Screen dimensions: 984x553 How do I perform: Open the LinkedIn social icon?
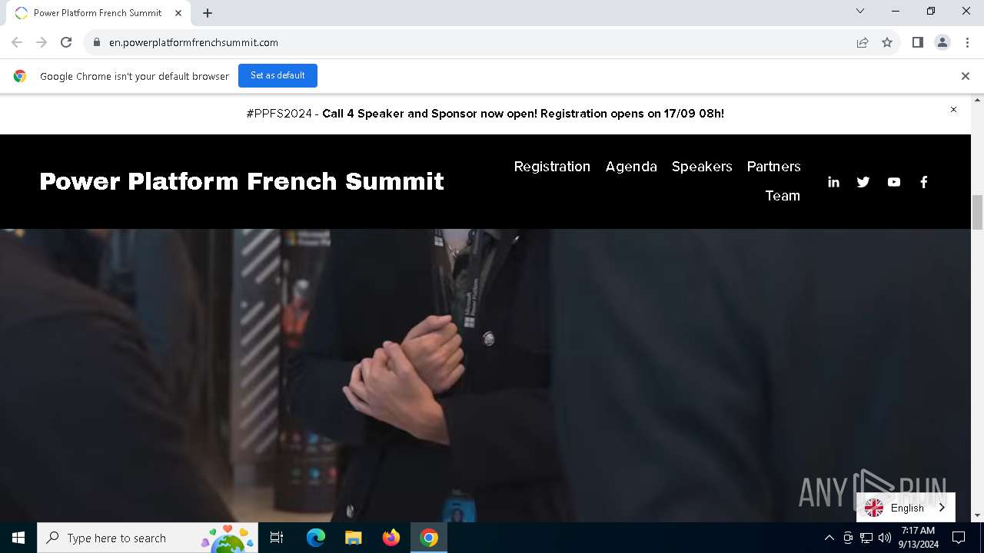tap(833, 182)
